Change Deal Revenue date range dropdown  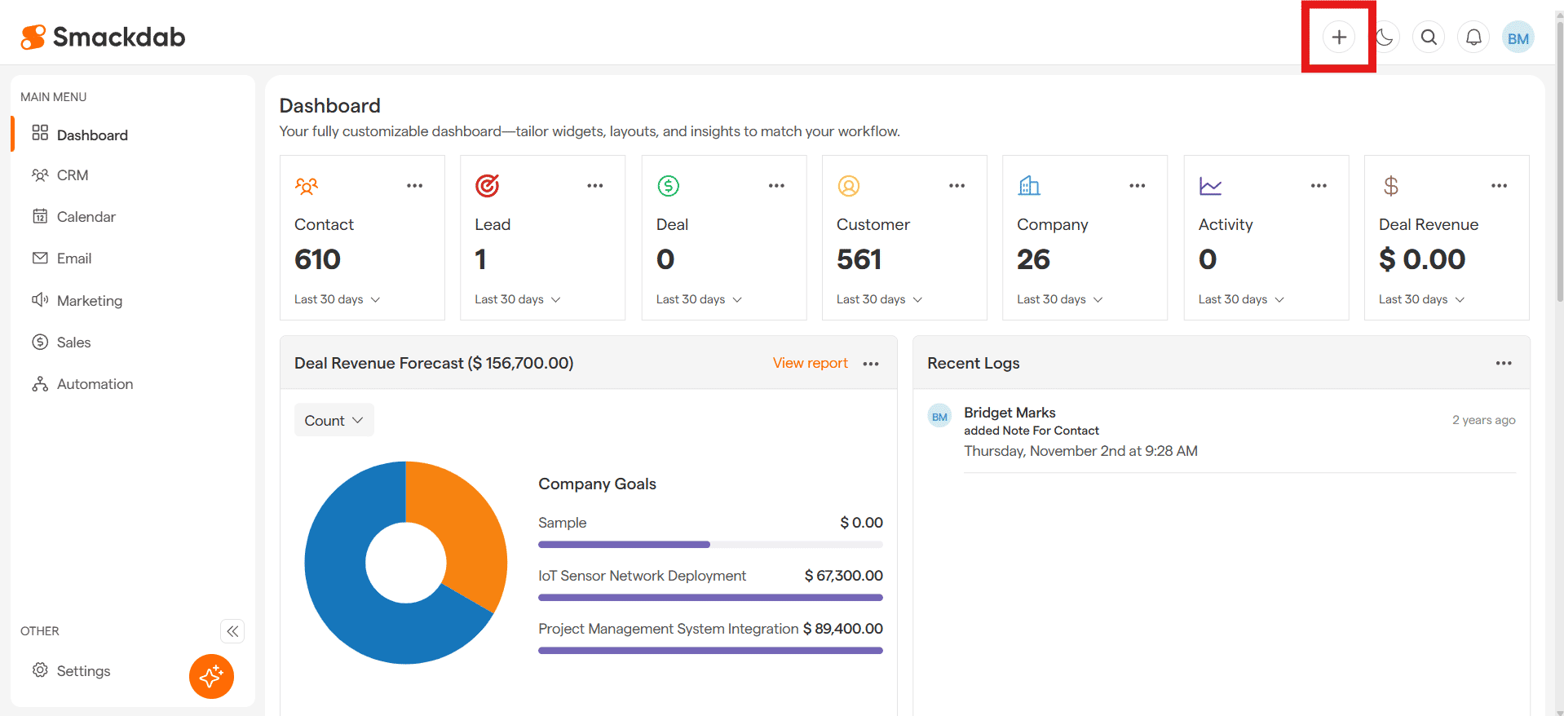coord(1421,299)
